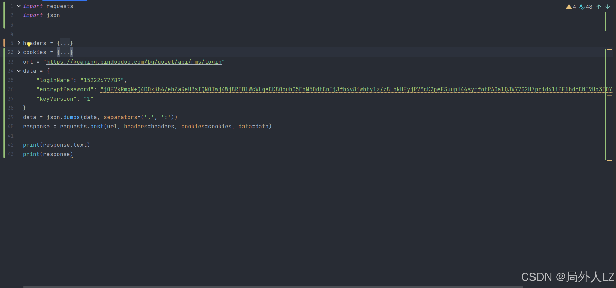Image resolution: width=616 pixels, height=288 pixels.
Task: Click the print(response.text) statement
Action: tap(57, 145)
